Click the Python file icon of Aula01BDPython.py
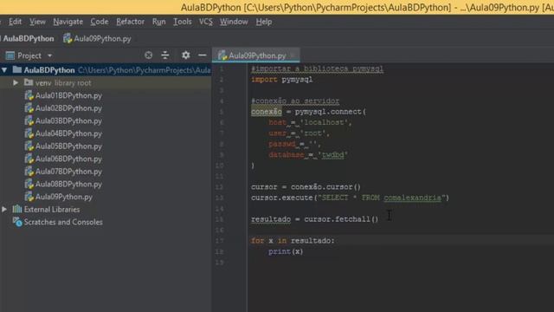The width and height of the screenshot is (554, 312). tap(29, 95)
